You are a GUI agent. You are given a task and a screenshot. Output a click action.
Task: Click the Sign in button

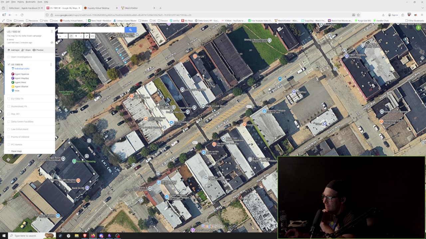pos(393,15)
